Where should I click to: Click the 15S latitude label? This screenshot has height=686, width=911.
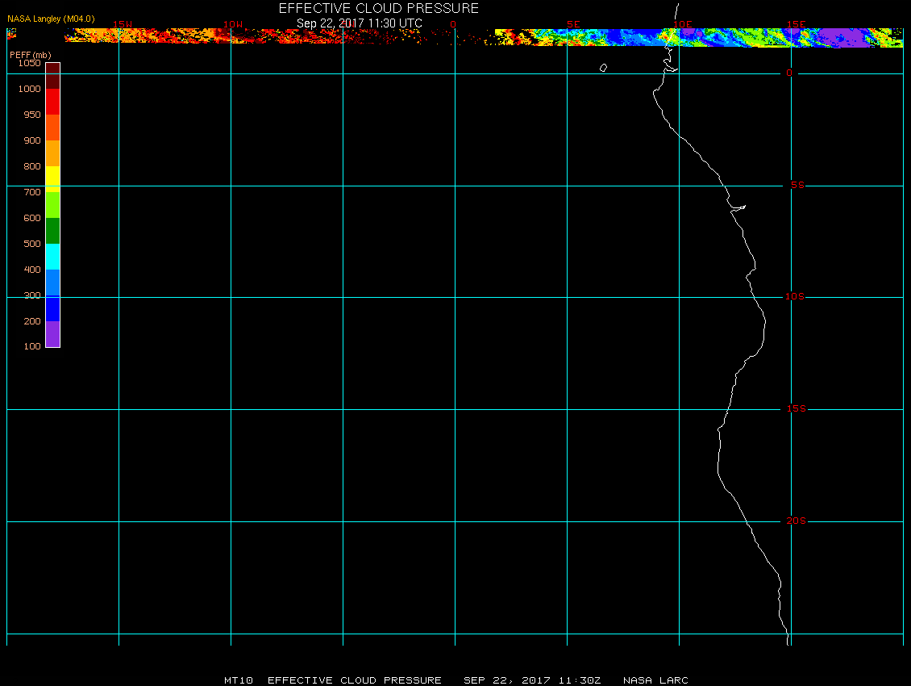796,409
